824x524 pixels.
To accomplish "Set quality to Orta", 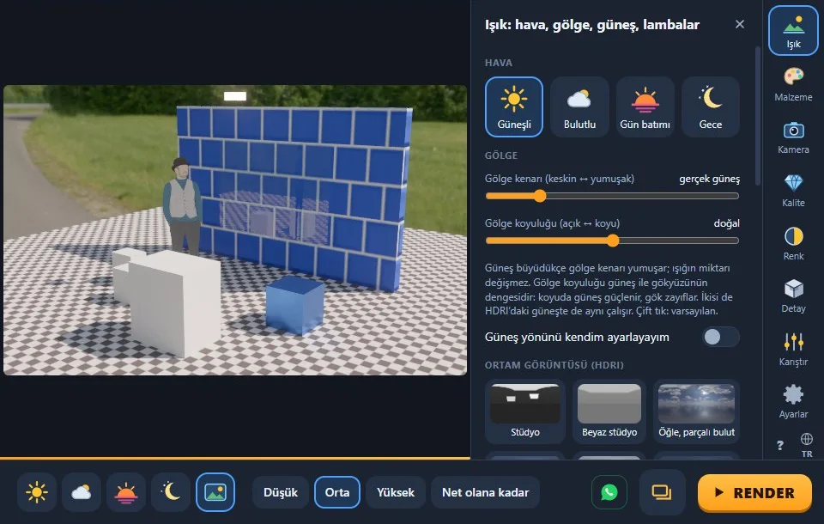I will click(x=336, y=492).
